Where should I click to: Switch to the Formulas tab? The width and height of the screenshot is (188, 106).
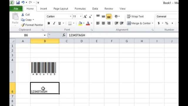(x=80, y=9)
